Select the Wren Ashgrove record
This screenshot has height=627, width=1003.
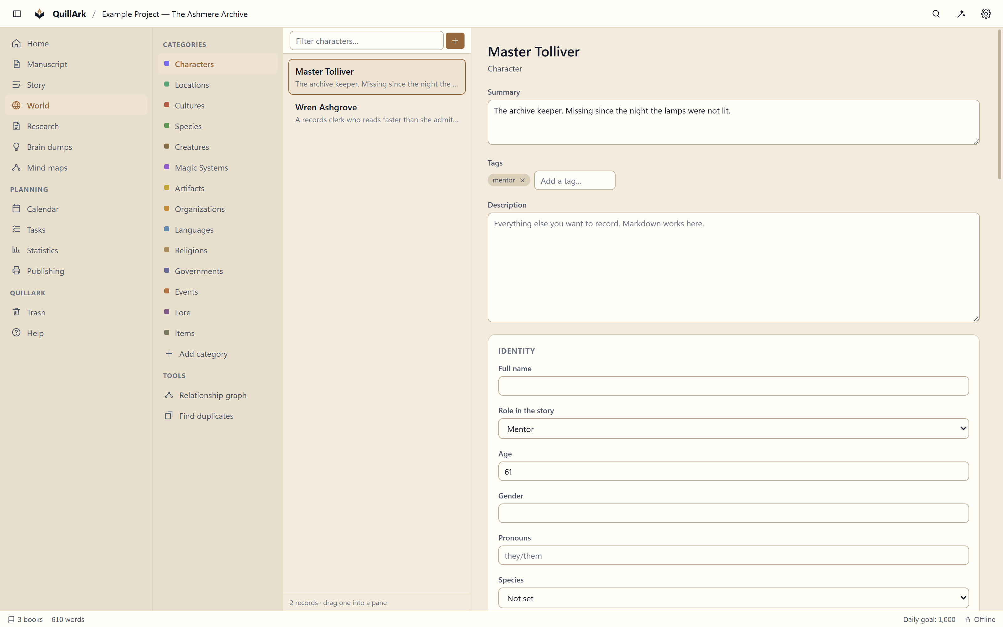point(377,113)
